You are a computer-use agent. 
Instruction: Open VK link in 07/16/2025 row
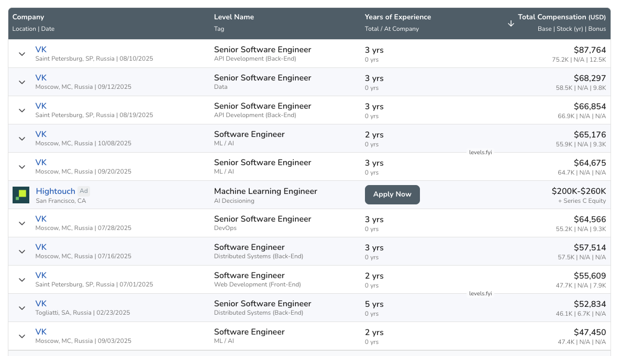[41, 247]
